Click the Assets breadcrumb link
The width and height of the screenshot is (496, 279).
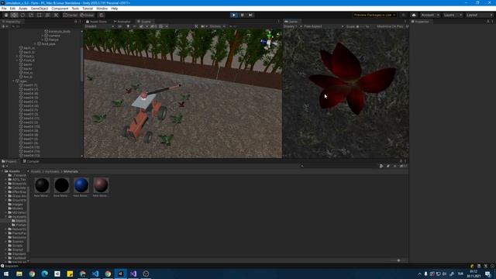coord(36,171)
